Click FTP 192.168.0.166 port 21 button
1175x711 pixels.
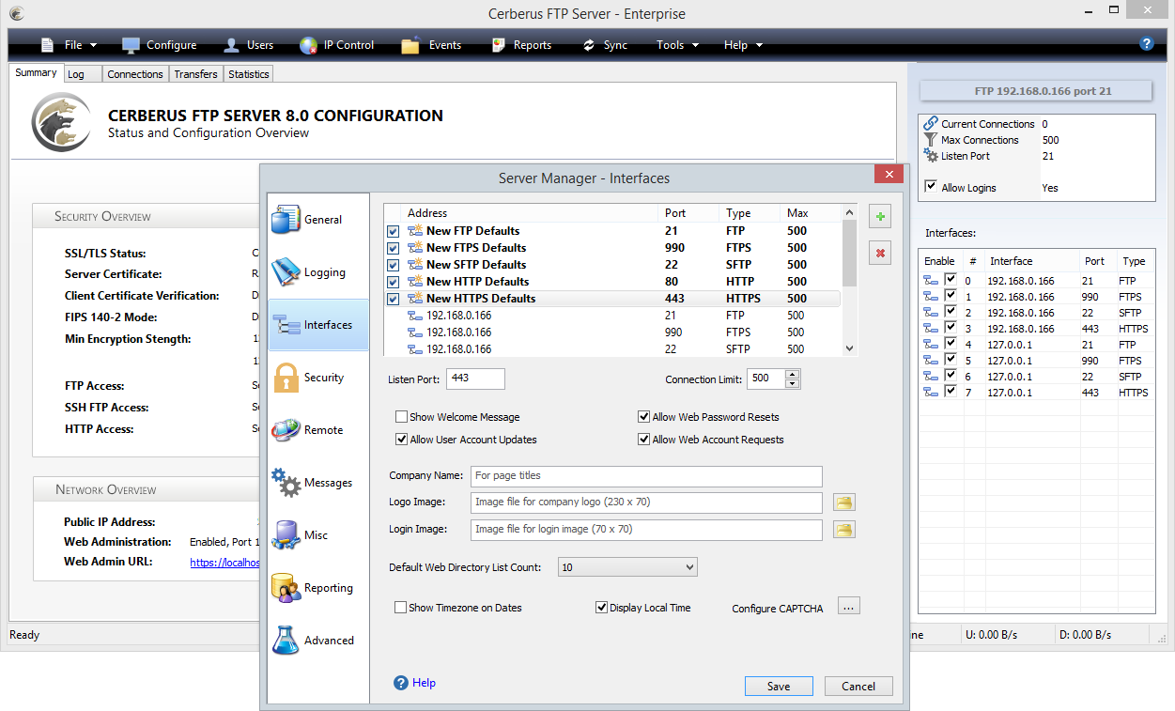(1036, 91)
